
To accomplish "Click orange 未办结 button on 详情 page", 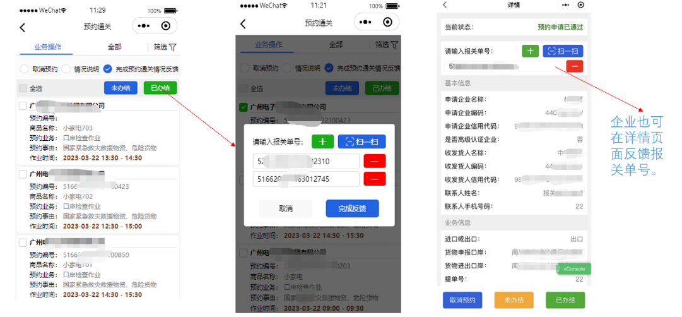I will point(514,300).
